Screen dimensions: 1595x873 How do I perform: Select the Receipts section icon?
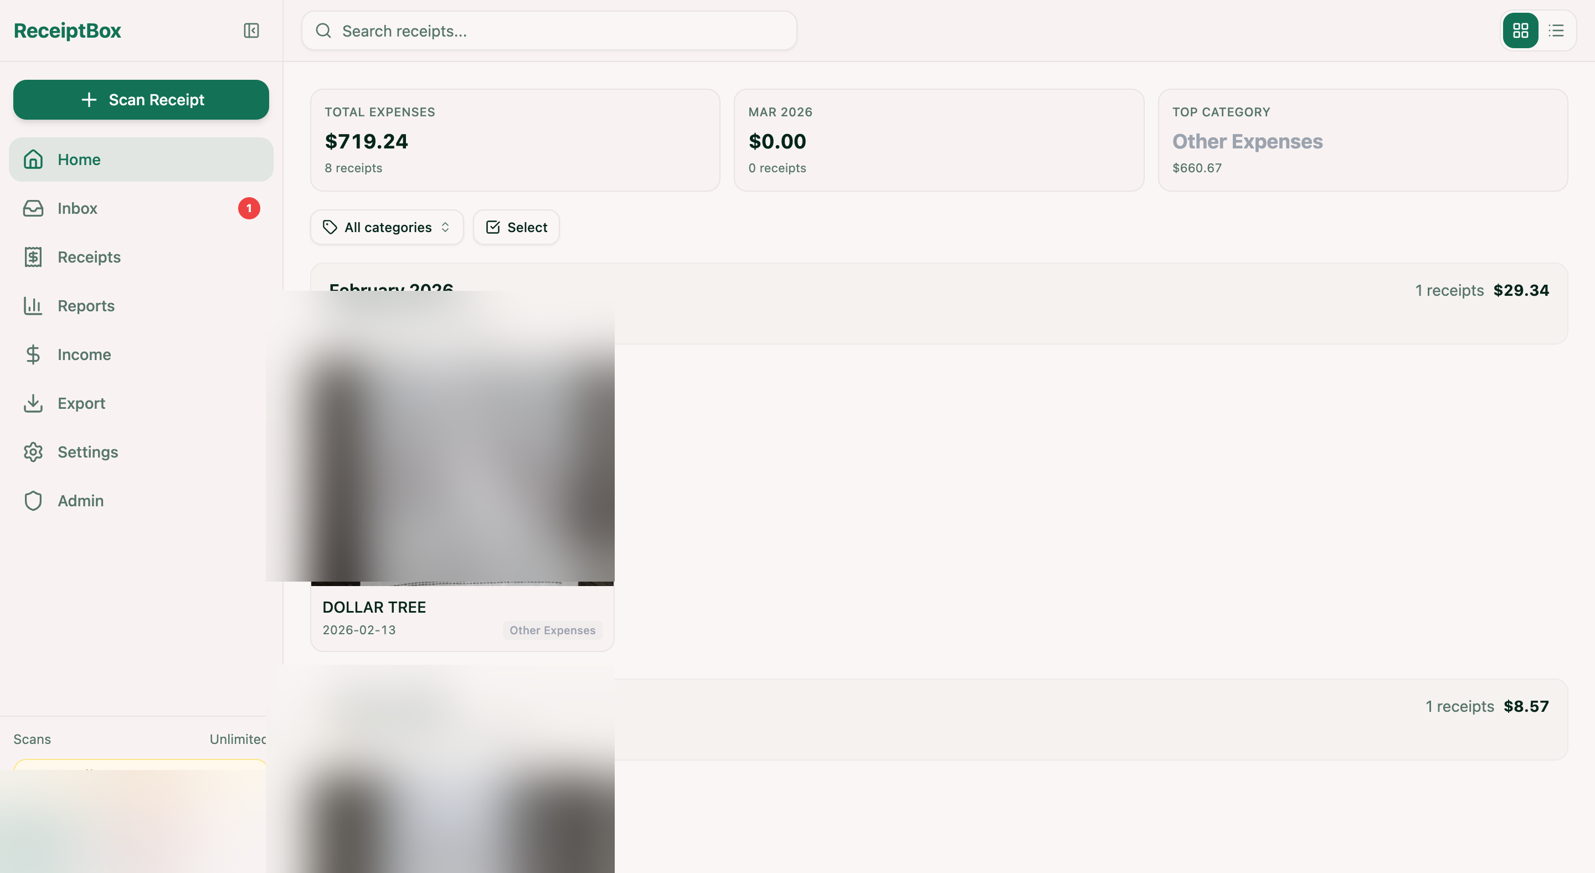pyautogui.click(x=33, y=256)
